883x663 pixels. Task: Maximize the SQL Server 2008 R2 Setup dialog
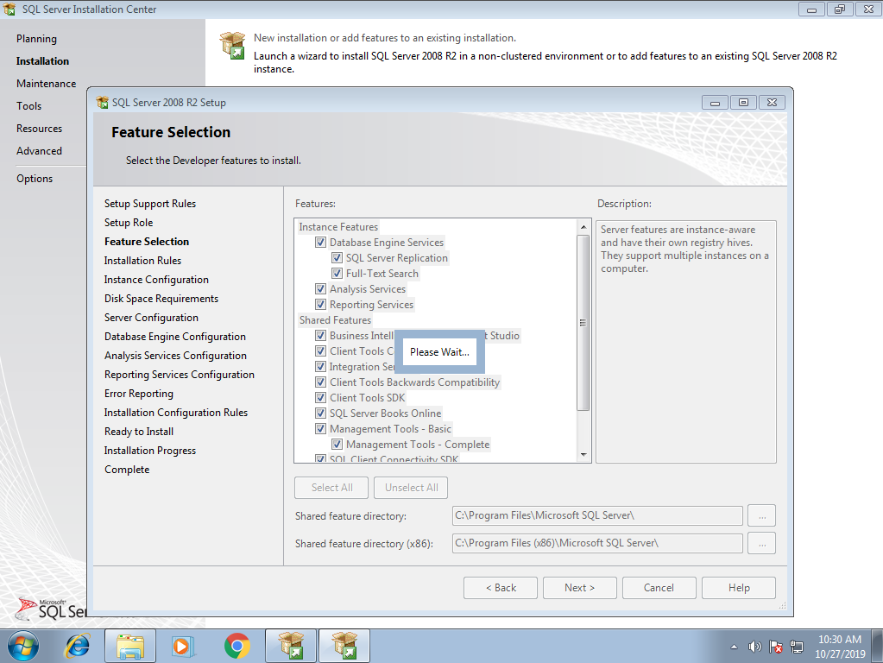743,103
